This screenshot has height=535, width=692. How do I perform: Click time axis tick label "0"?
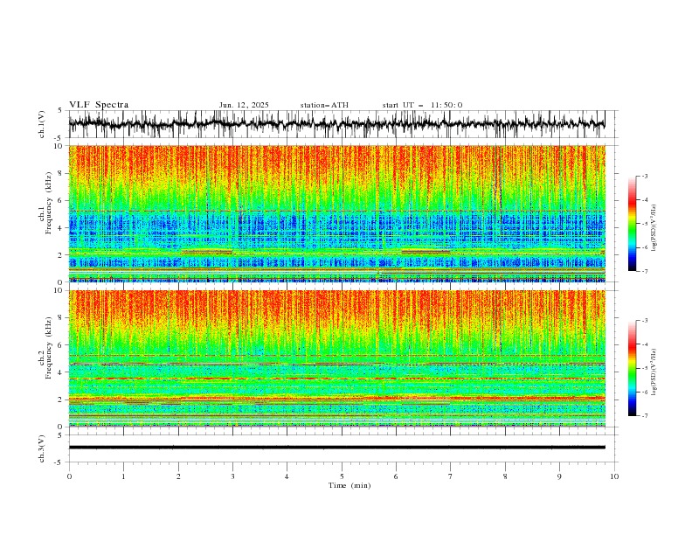click(69, 476)
